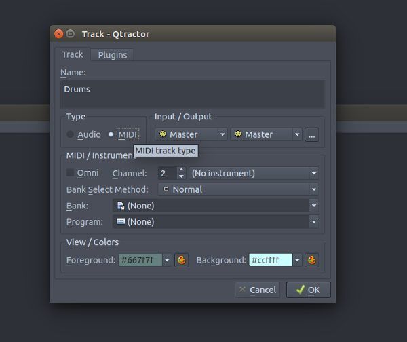
Task: Click the #ccffff background color field
Action: [271, 260]
